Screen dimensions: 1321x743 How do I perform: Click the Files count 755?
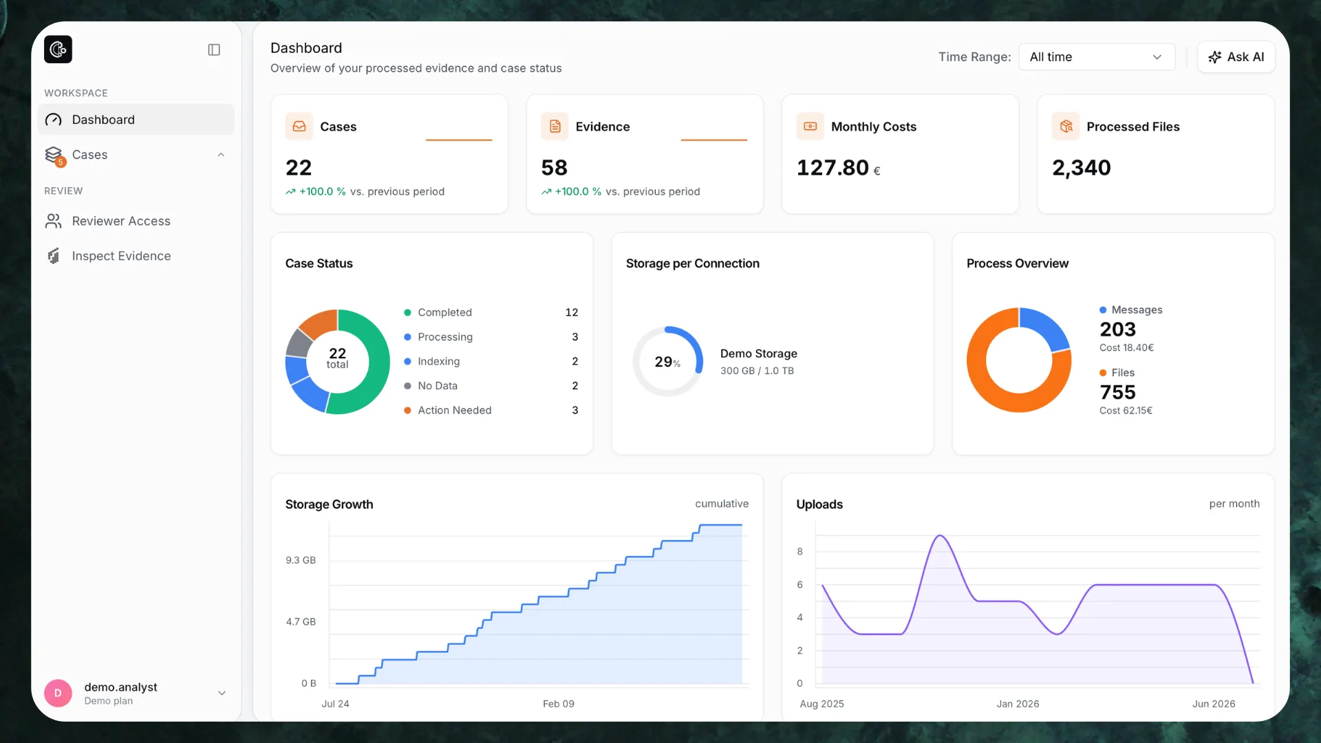1117,392
